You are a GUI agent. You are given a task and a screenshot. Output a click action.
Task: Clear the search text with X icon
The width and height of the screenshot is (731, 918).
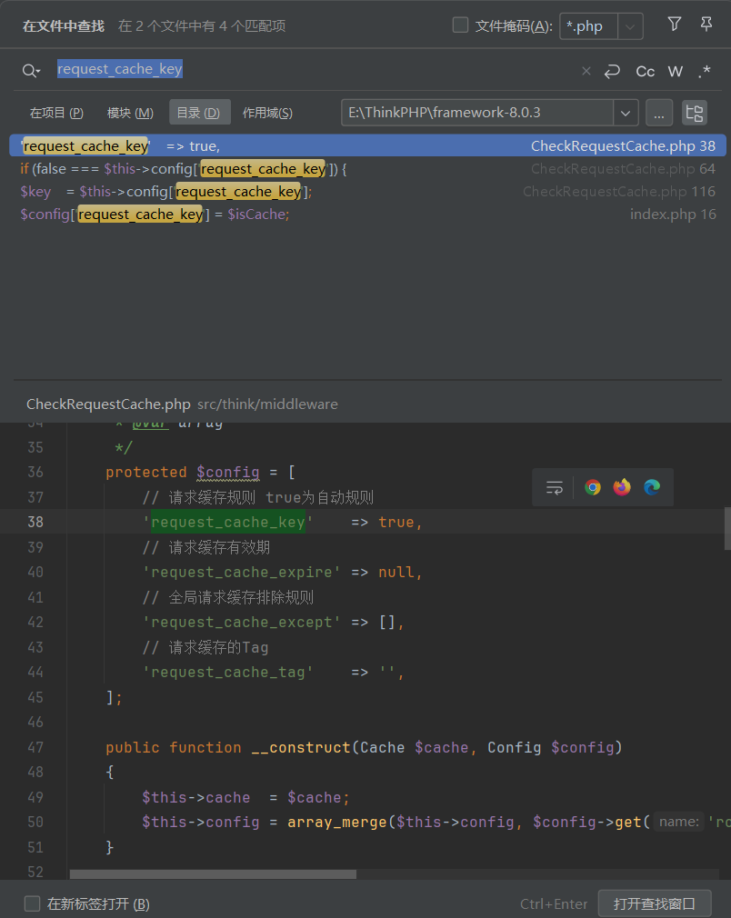click(586, 71)
